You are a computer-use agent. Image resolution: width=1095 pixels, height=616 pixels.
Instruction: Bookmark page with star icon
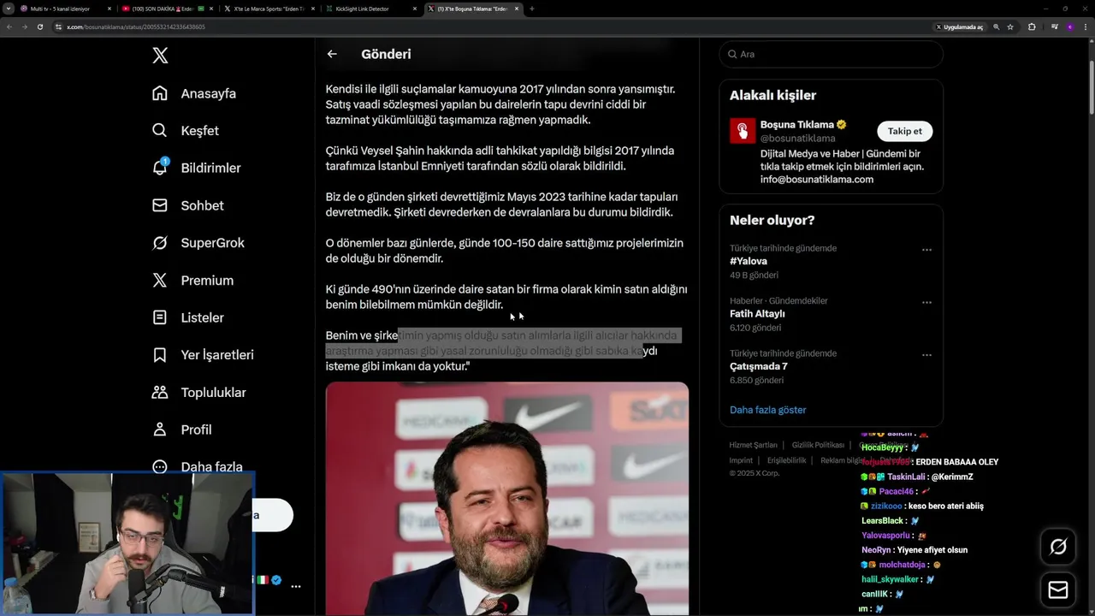[x=1010, y=27]
